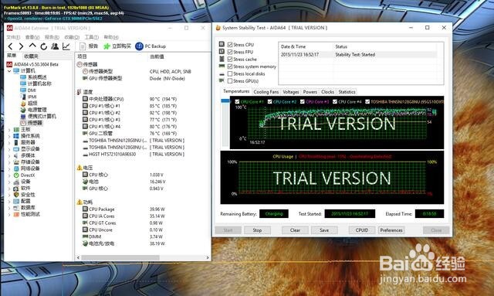Uncheck CPU Core #1 in the graph legend
The height and width of the screenshot is (296, 494).
coord(237,101)
